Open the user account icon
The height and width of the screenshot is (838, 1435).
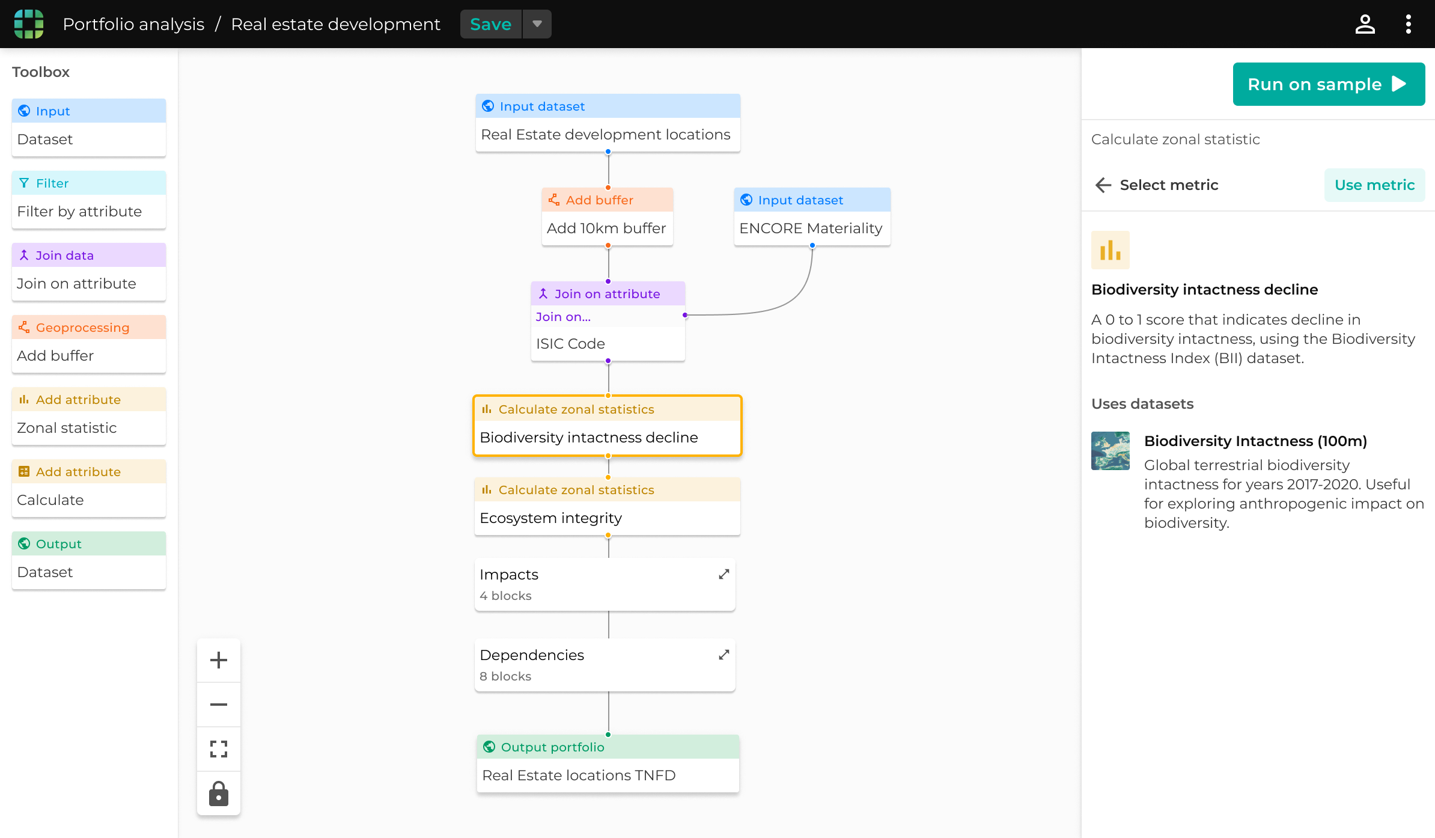point(1365,24)
